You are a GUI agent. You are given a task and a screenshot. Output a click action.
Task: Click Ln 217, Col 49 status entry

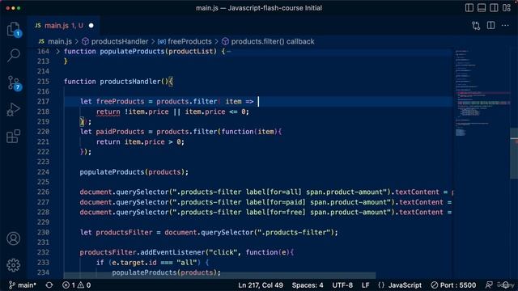(261, 285)
